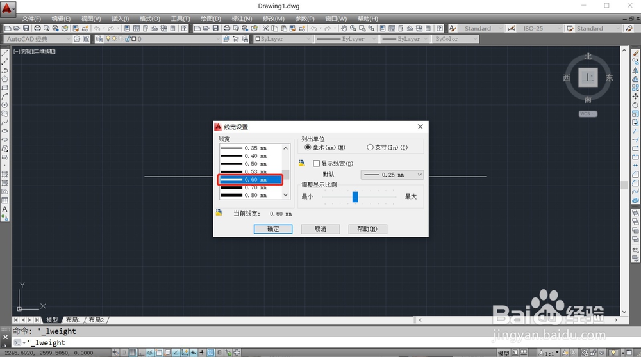The image size is (641, 357).
Task: Select the Line draw tool
Action: 5,54
